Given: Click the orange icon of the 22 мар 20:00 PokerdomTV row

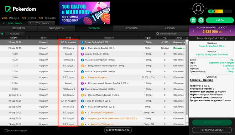Looking at the screenshot, I should (82, 113).
